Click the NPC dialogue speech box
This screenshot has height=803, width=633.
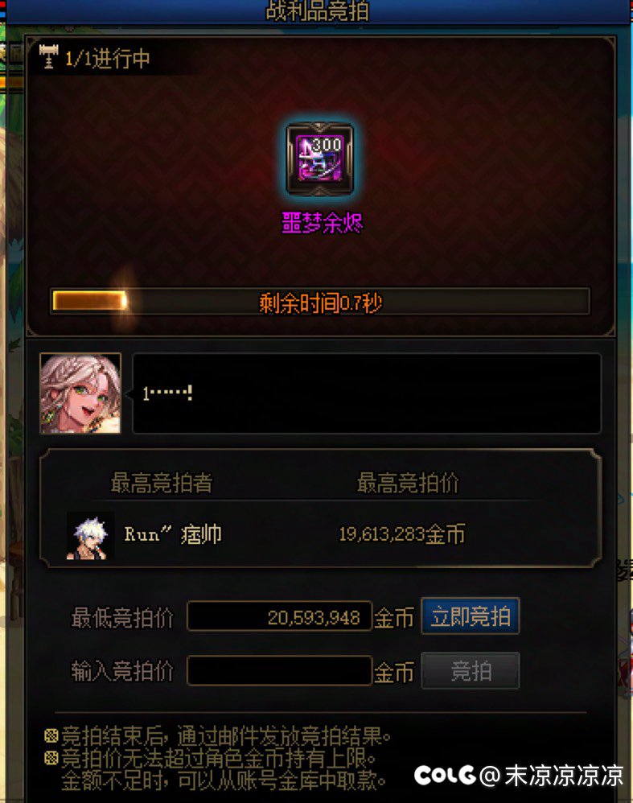pyautogui.click(x=367, y=393)
